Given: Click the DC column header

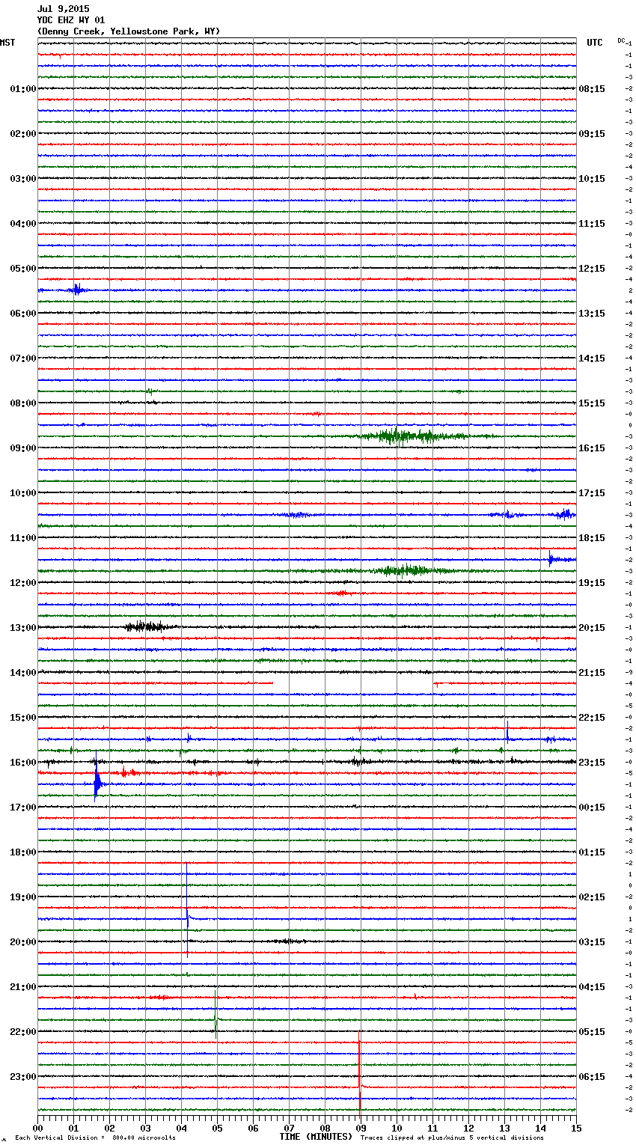Looking at the screenshot, I should pyautogui.click(x=621, y=40).
